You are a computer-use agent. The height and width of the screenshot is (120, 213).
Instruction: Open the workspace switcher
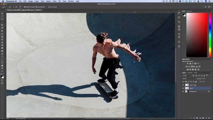click(x=209, y=7)
